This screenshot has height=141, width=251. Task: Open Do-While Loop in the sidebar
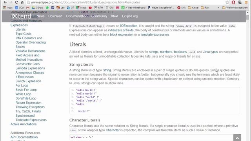(x=26, y=98)
